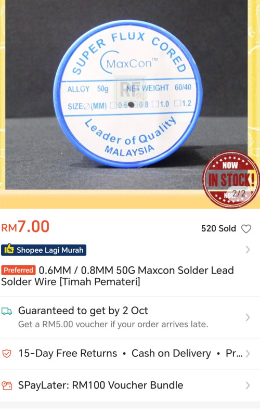
Task: Open the SPayLater RM100 Voucher Bundle row
Action: coord(130,385)
